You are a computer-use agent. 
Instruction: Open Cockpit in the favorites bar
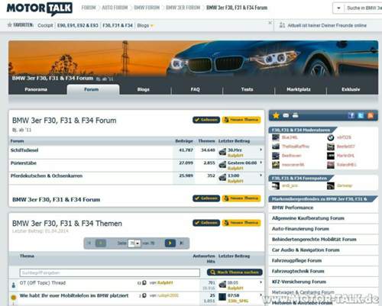45,25
